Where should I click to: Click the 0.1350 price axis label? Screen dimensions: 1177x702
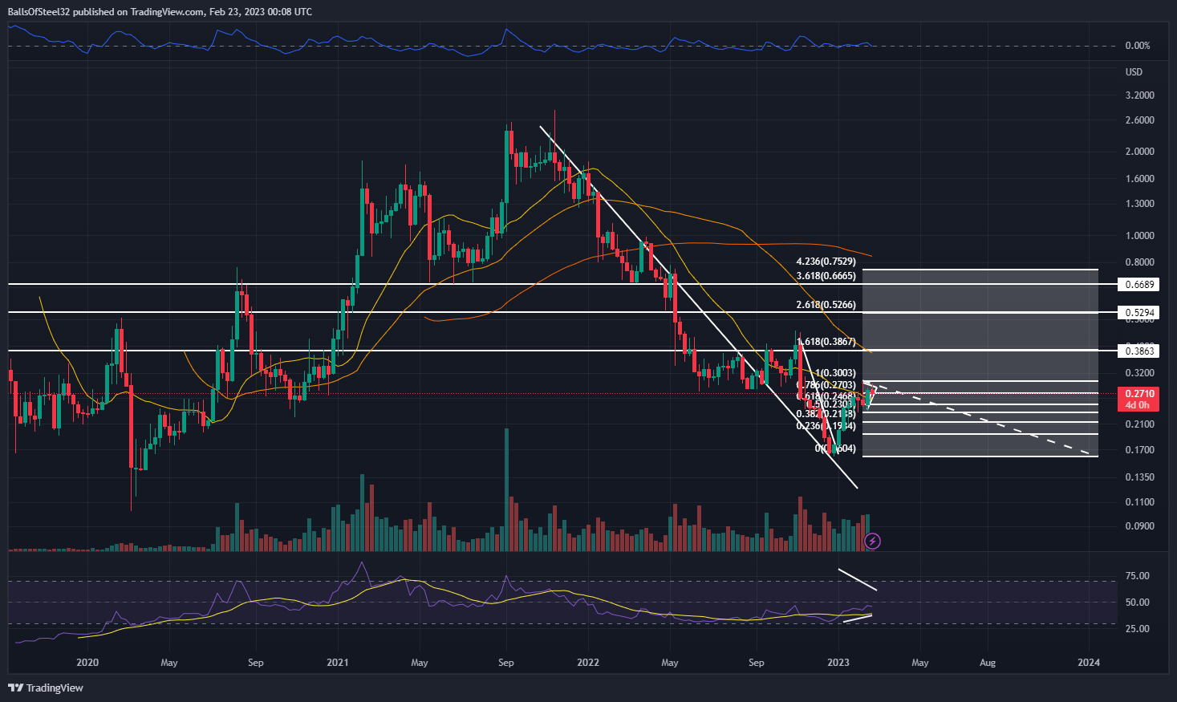click(x=1140, y=477)
